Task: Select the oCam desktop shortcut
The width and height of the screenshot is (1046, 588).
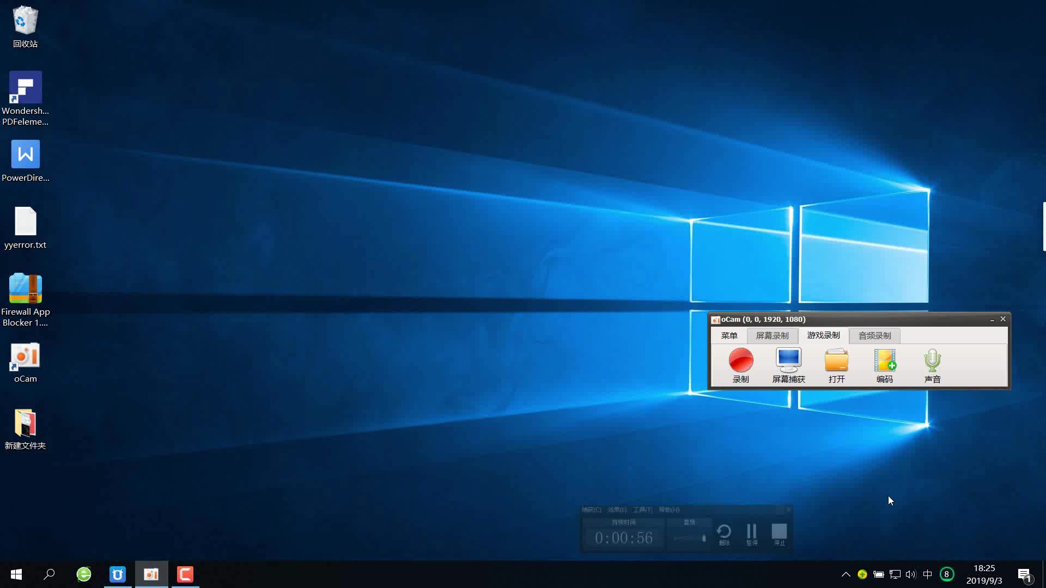Action: (x=25, y=357)
